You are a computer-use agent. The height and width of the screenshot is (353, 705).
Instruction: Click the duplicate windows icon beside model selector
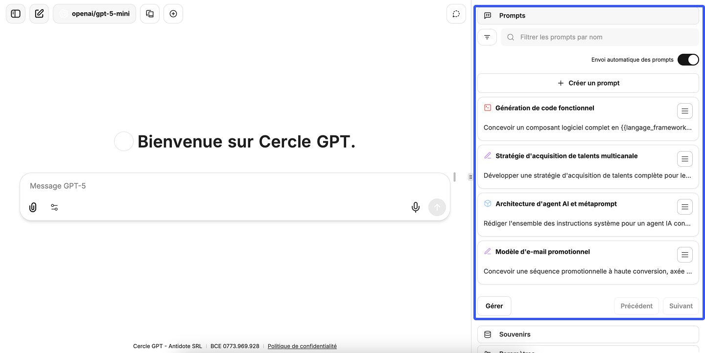tap(150, 14)
